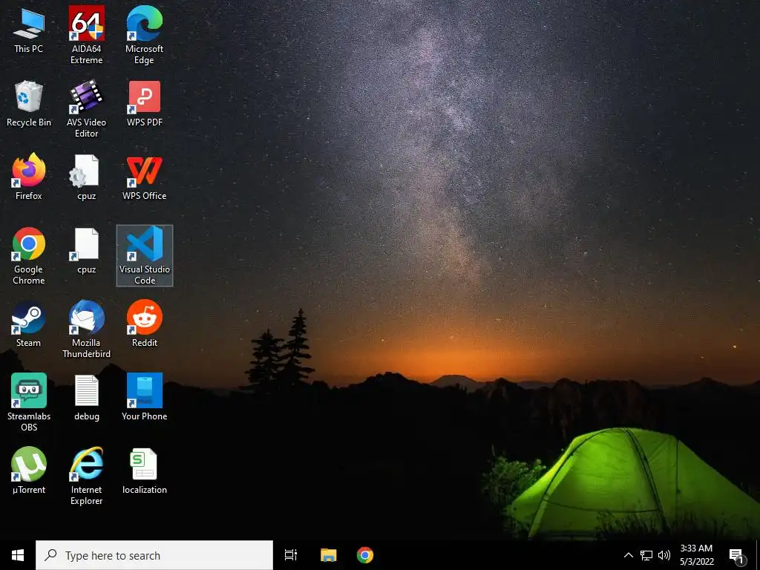
Task: Select the Steam desktop shortcut
Action: pos(29,324)
